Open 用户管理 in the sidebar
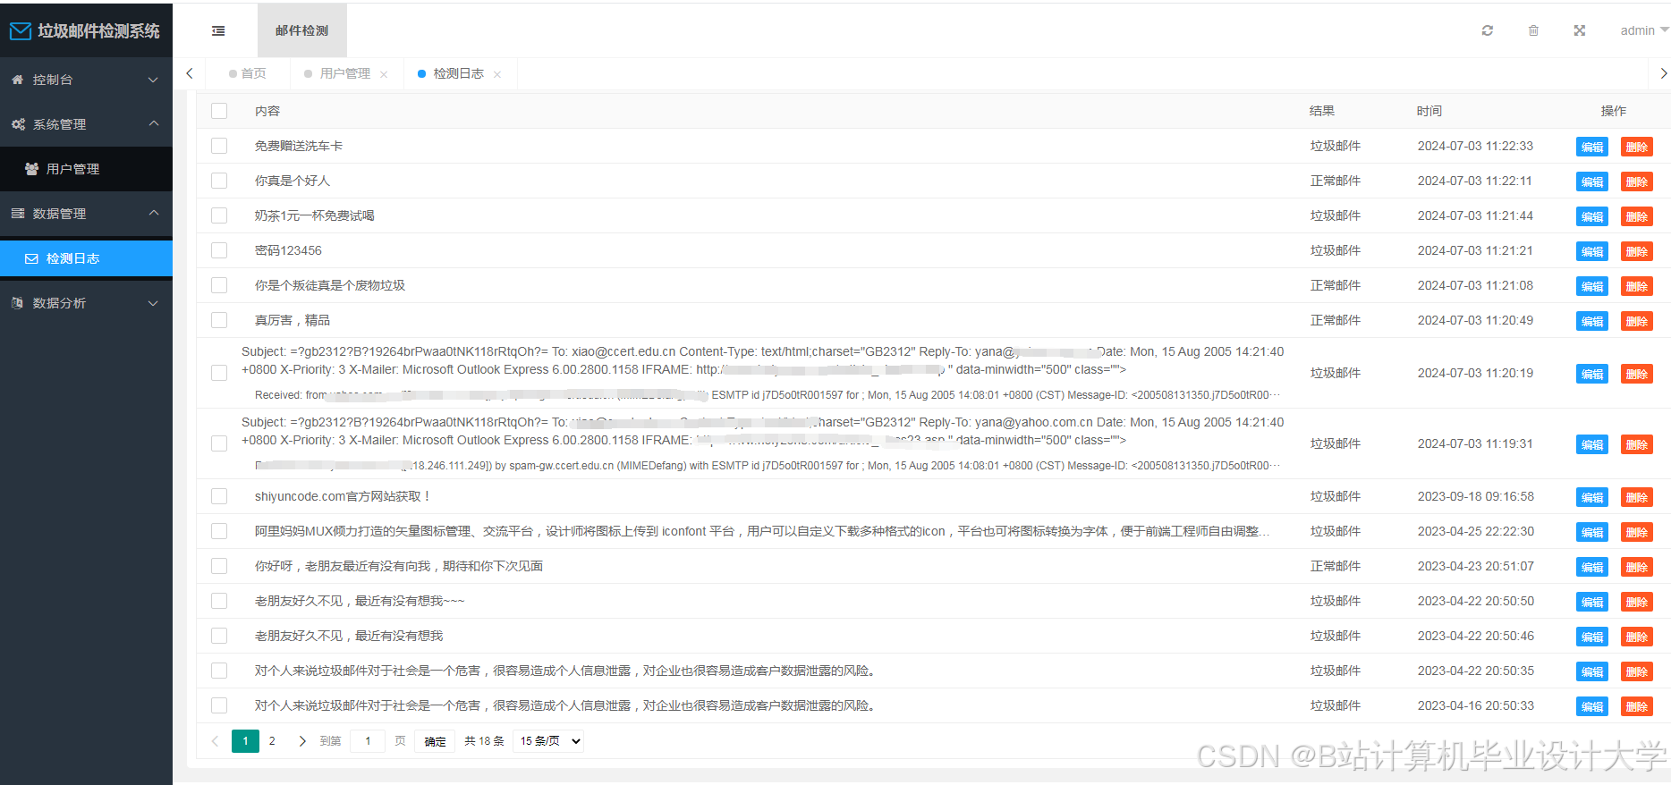 [87, 169]
